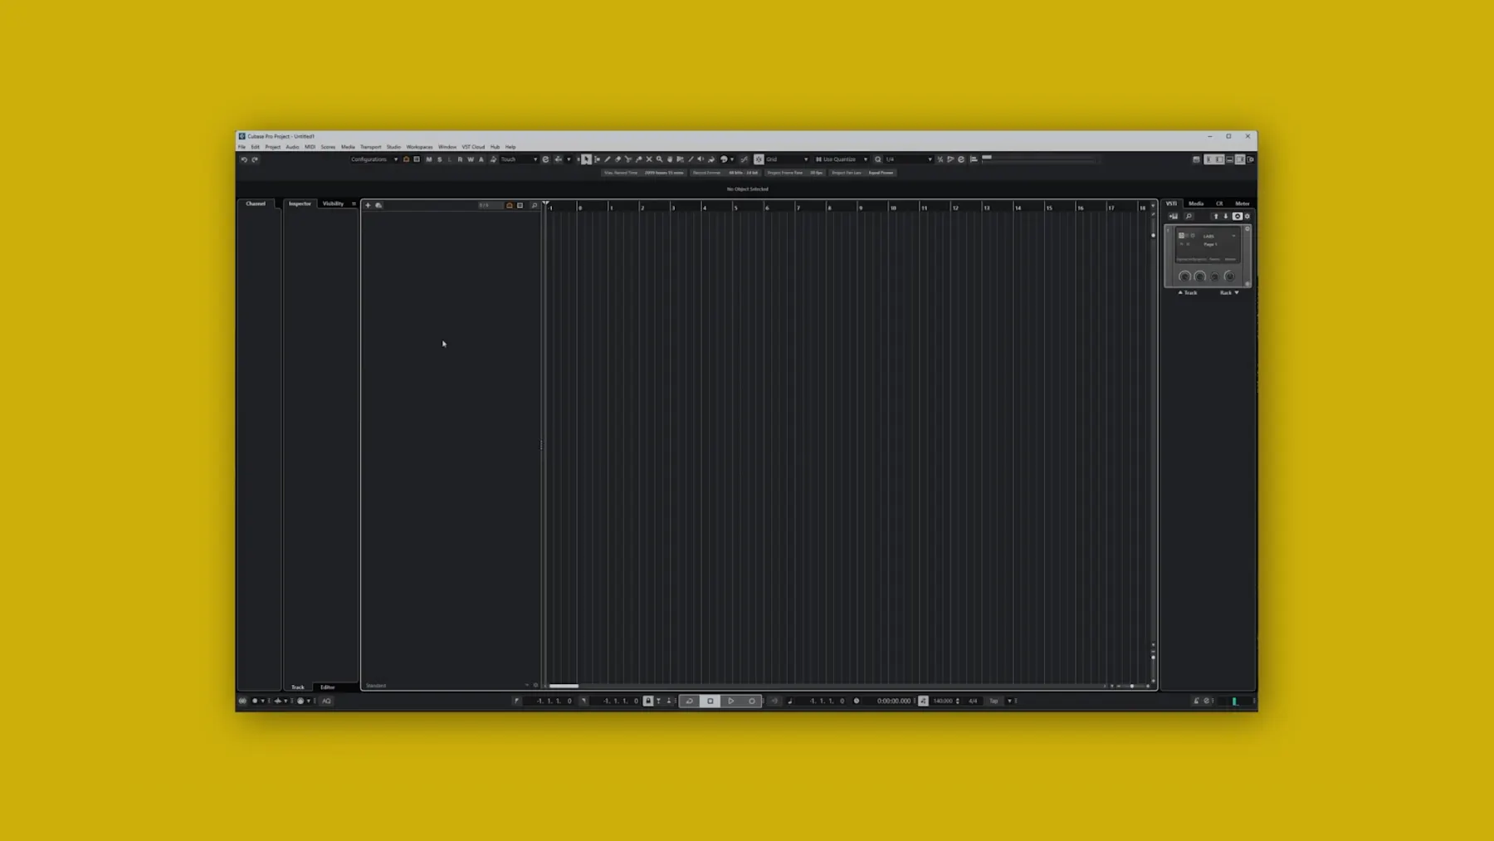Open the Setup Window Layout icon
The width and height of the screenshot is (1494, 841).
[x=1250, y=159]
